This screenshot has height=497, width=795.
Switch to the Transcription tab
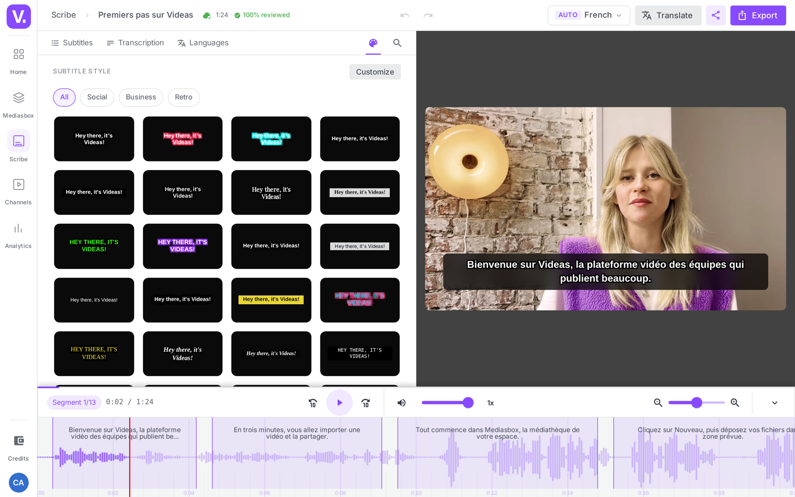135,43
